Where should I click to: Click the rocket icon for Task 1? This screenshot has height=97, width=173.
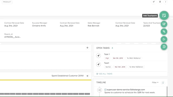coord(98,56)
